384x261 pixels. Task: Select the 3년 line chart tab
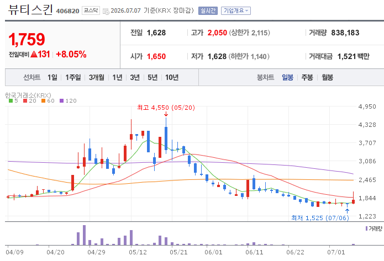click(135, 78)
